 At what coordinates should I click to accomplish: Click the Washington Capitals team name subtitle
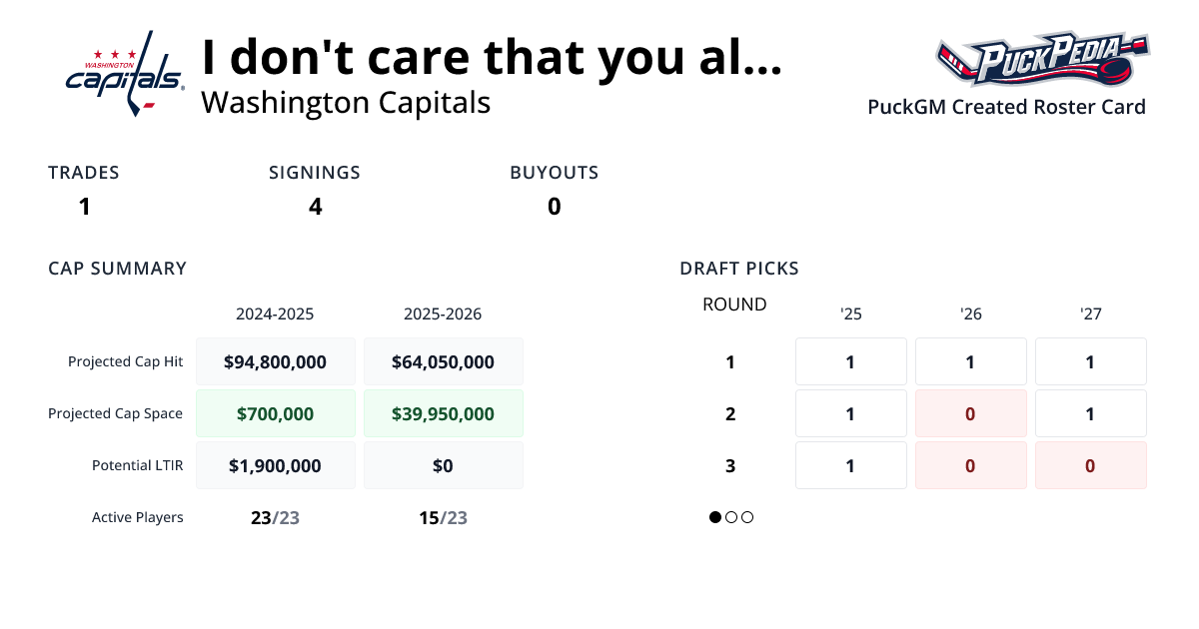(346, 102)
